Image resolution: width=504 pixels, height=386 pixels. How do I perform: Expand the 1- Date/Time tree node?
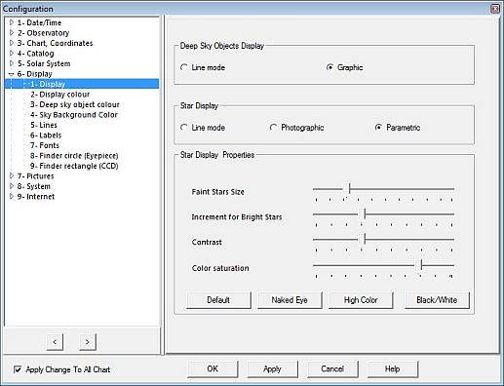coord(12,22)
